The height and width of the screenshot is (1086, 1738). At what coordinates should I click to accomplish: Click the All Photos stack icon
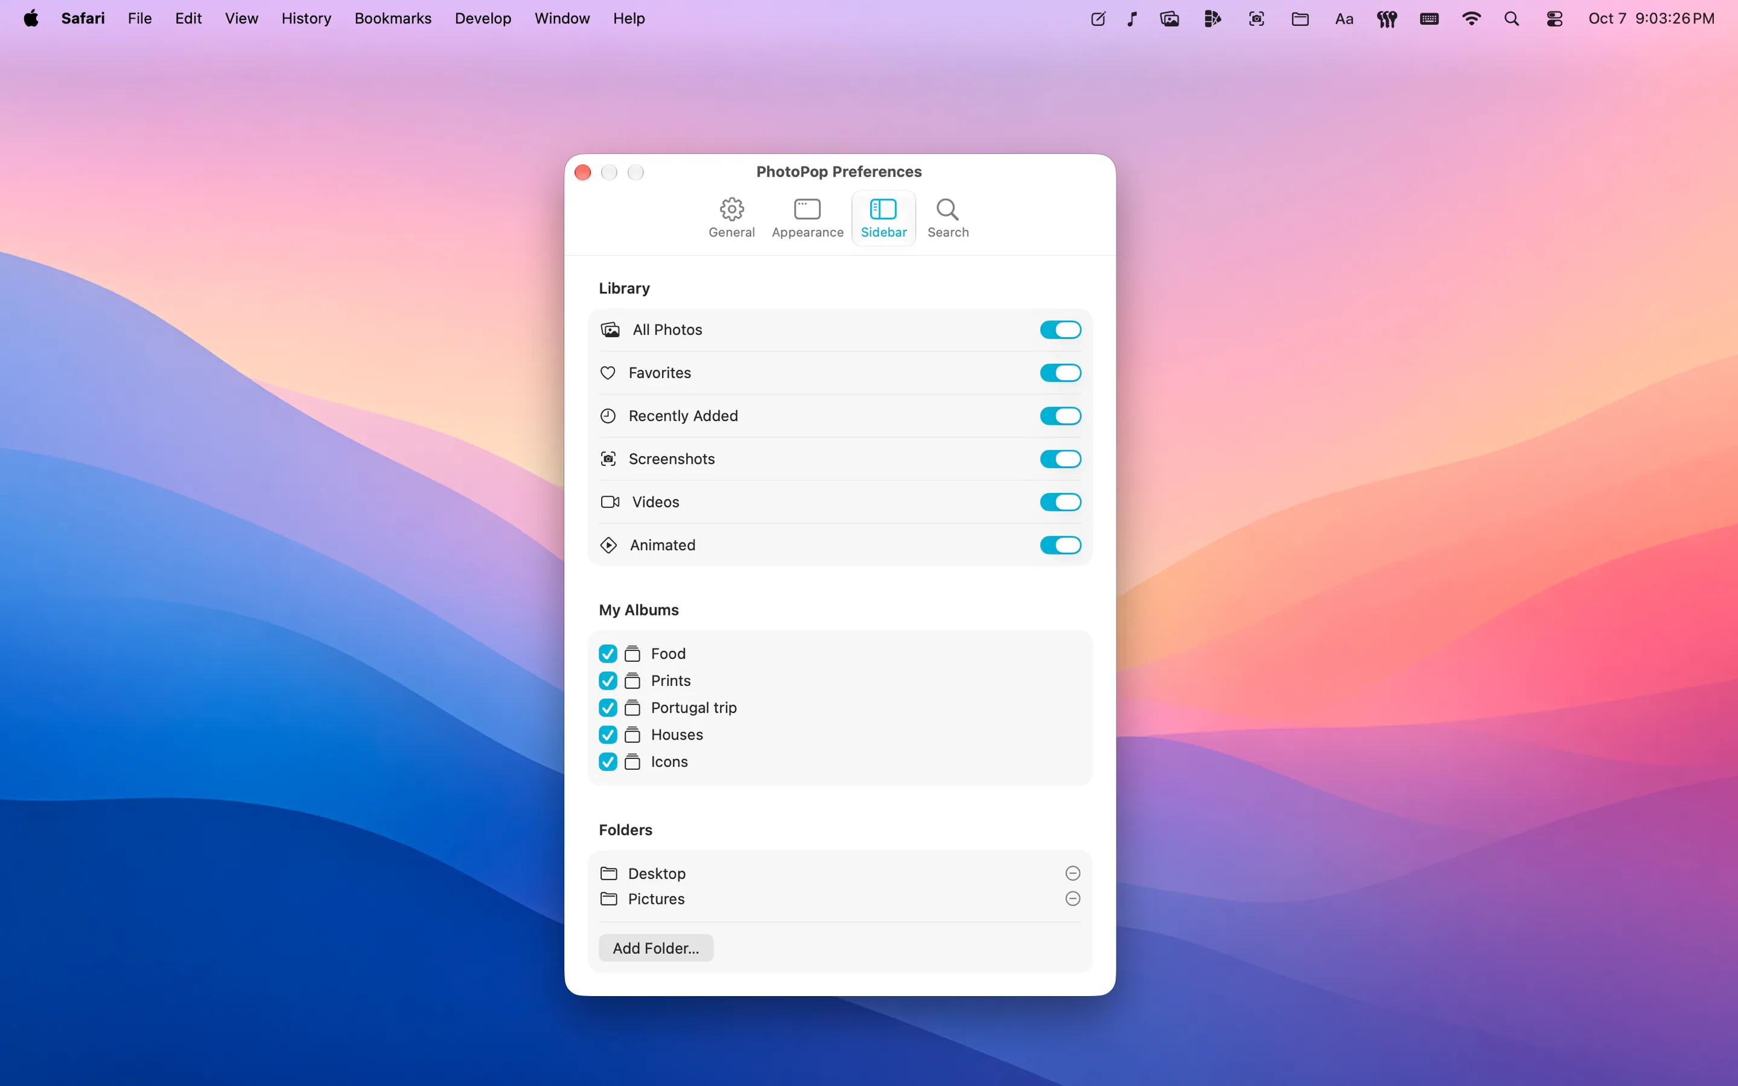coord(610,329)
